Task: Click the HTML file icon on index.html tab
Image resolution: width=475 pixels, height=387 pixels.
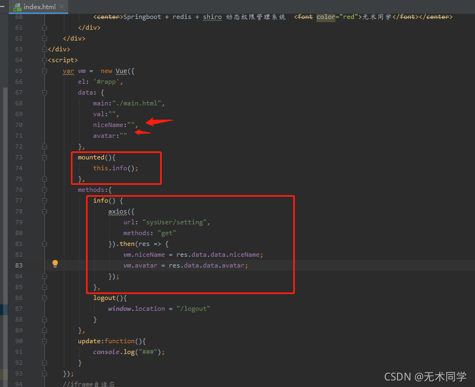Action: tap(17, 7)
